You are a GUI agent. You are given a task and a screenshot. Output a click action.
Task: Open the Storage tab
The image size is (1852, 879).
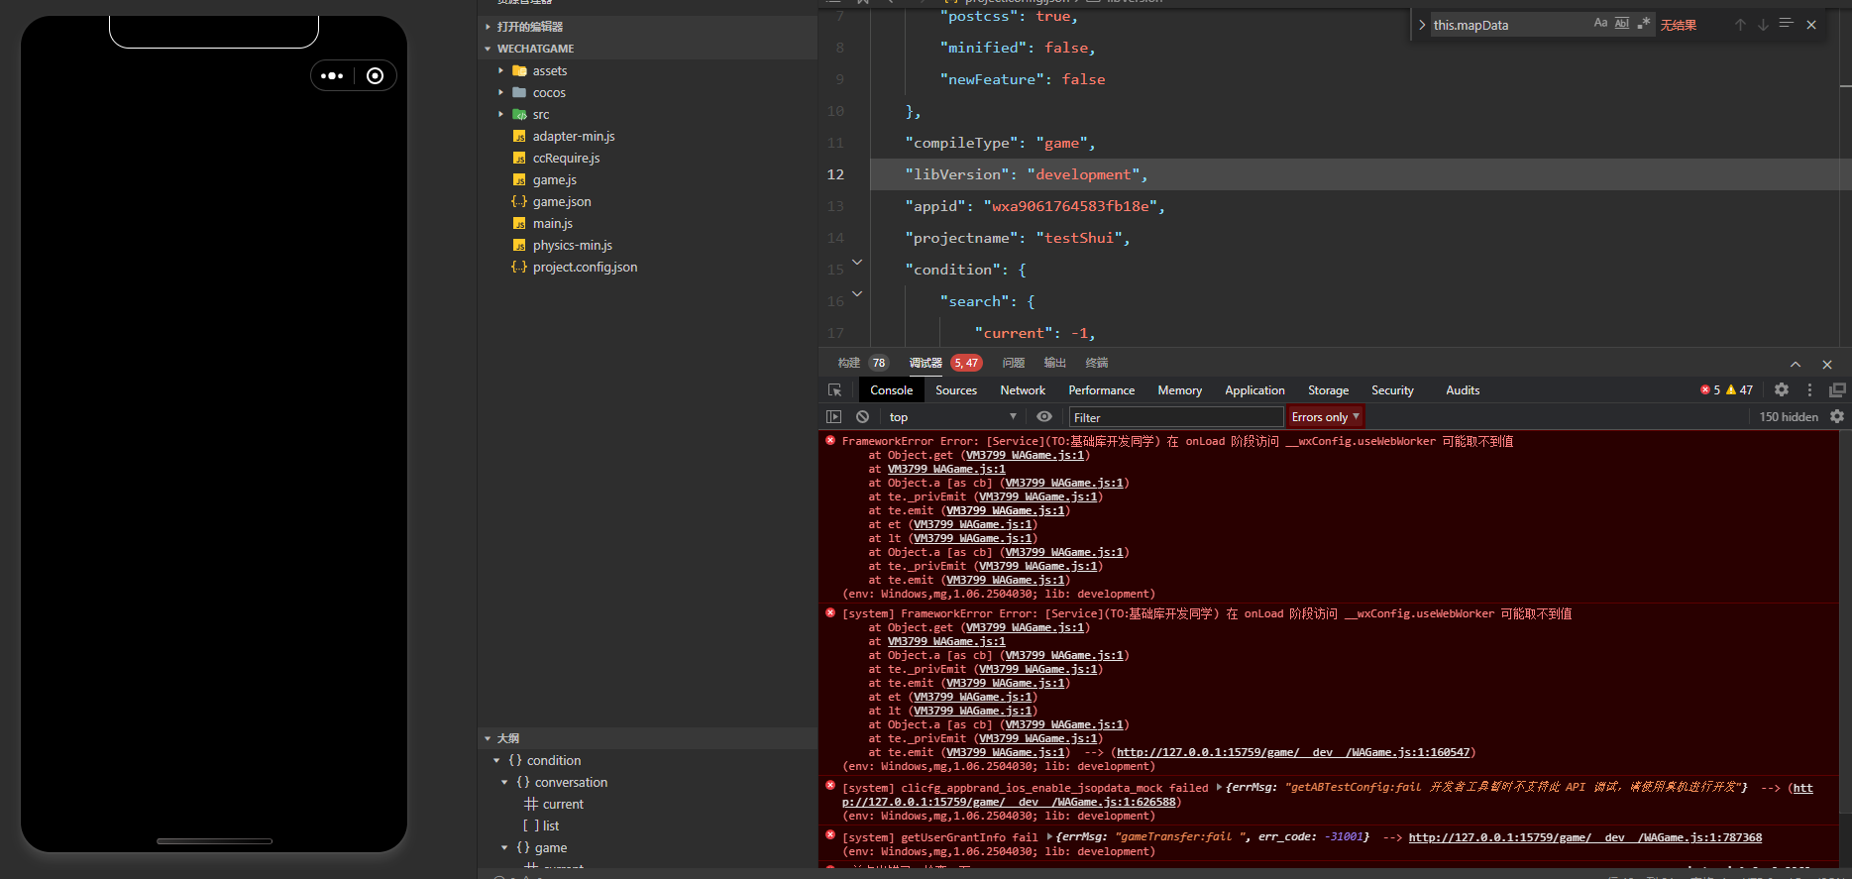point(1328,390)
